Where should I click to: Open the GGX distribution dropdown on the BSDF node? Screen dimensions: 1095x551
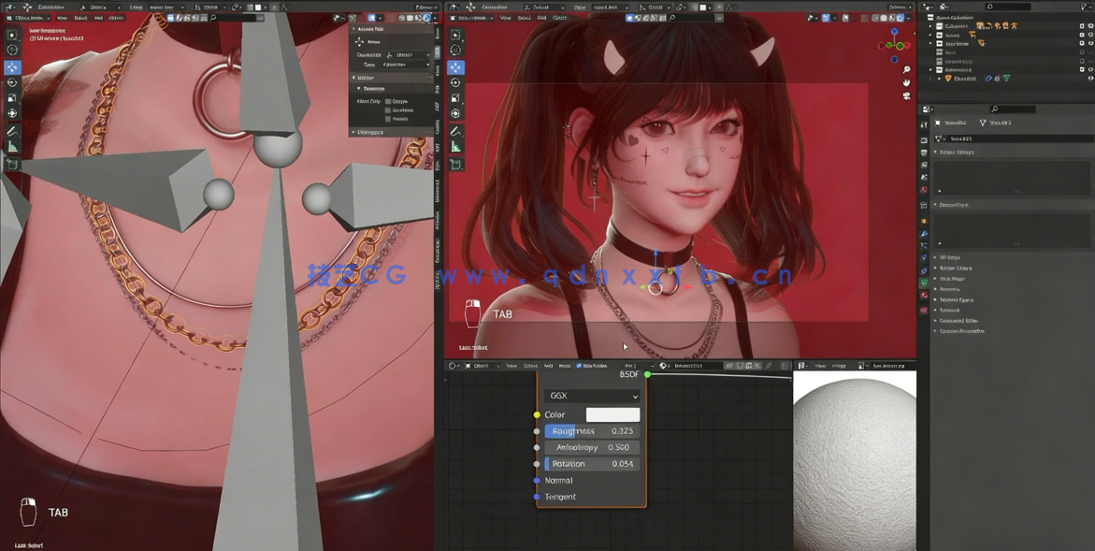(593, 396)
